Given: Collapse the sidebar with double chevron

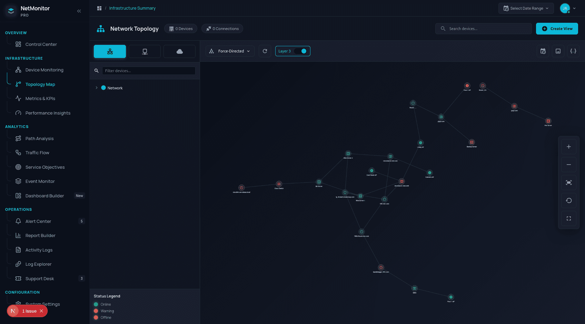Looking at the screenshot, I should click(79, 11).
